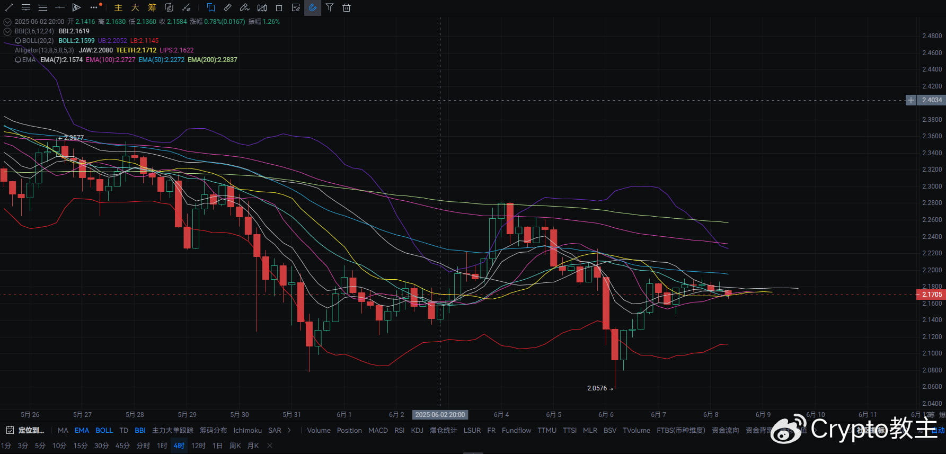Click the EMA indicator alert bell
The image size is (946, 454).
(x=18, y=60)
